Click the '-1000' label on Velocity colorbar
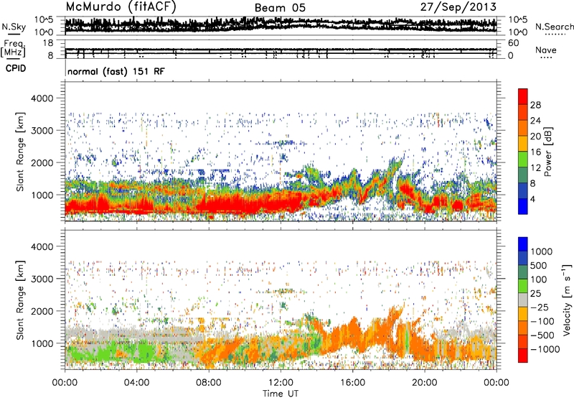The image size is (574, 398). point(545,349)
